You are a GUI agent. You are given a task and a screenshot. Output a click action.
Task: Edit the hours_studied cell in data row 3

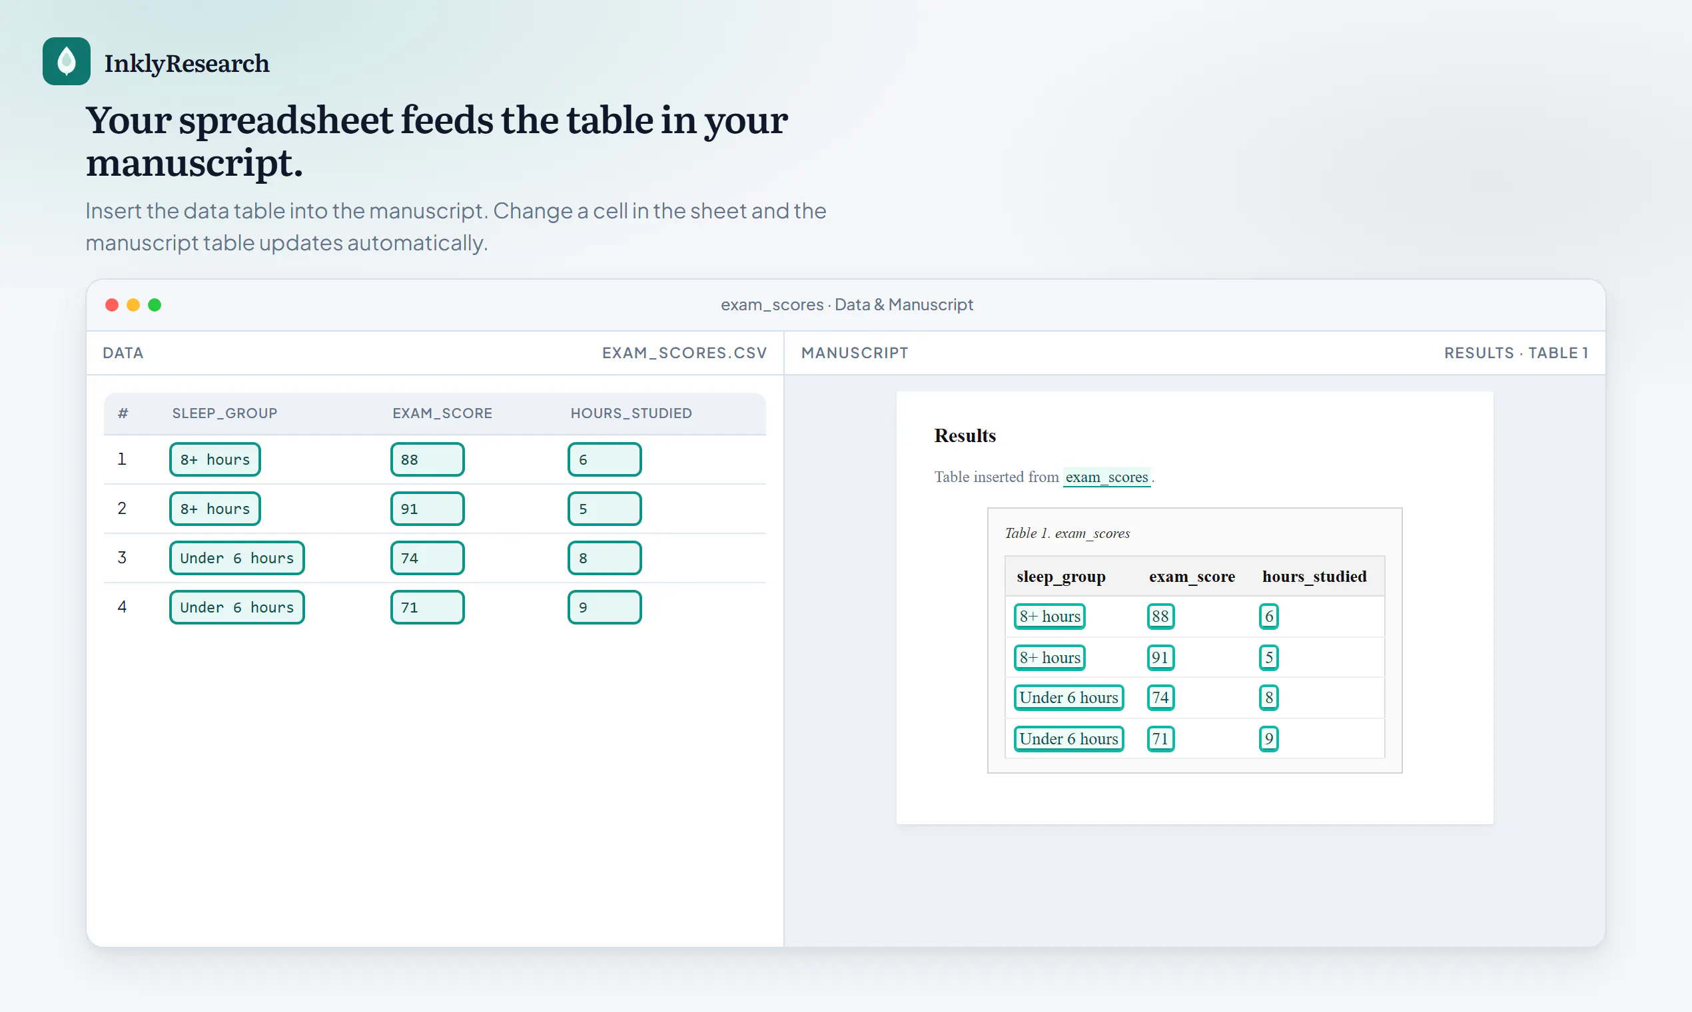604,558
